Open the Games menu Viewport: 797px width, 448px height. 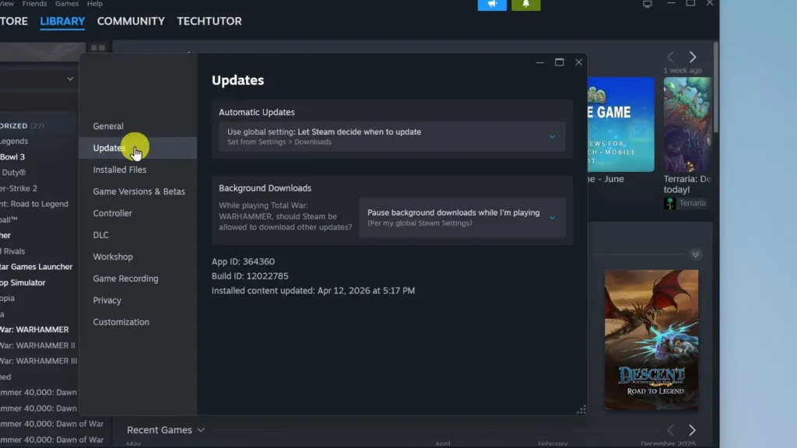pos(67,4)
